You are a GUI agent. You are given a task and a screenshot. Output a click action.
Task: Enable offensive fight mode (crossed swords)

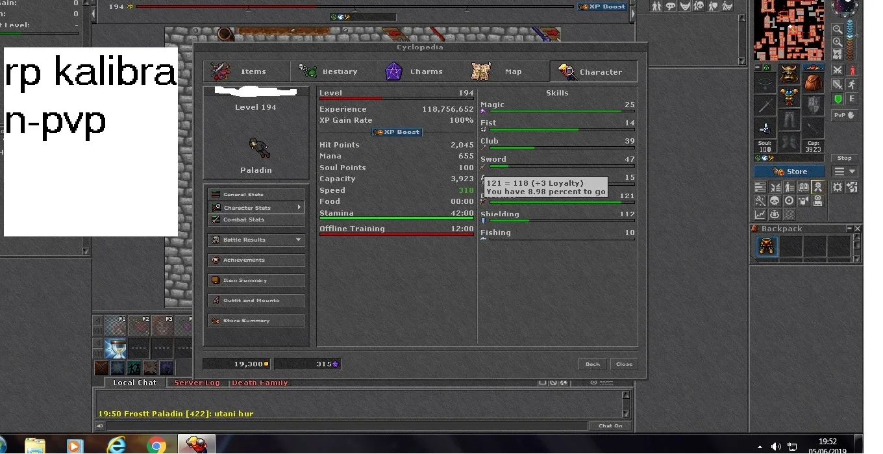pyautogui.click(x=838, y=70)
